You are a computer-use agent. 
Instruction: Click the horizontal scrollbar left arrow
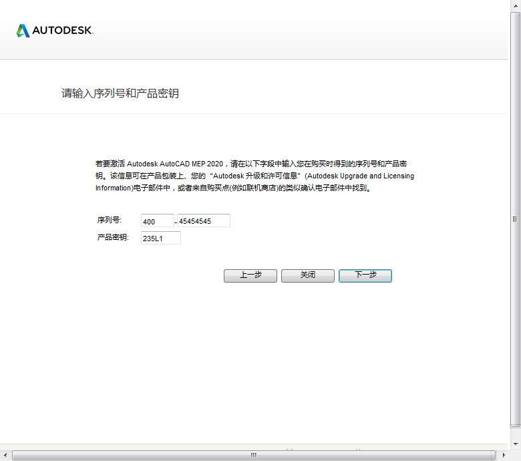click(x=5, y=455)
